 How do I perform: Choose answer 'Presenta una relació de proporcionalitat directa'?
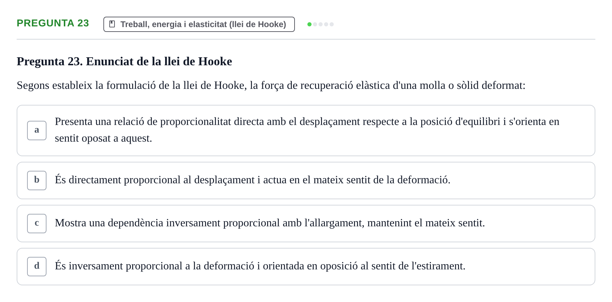pyautogui.click(x=306, y=131)
